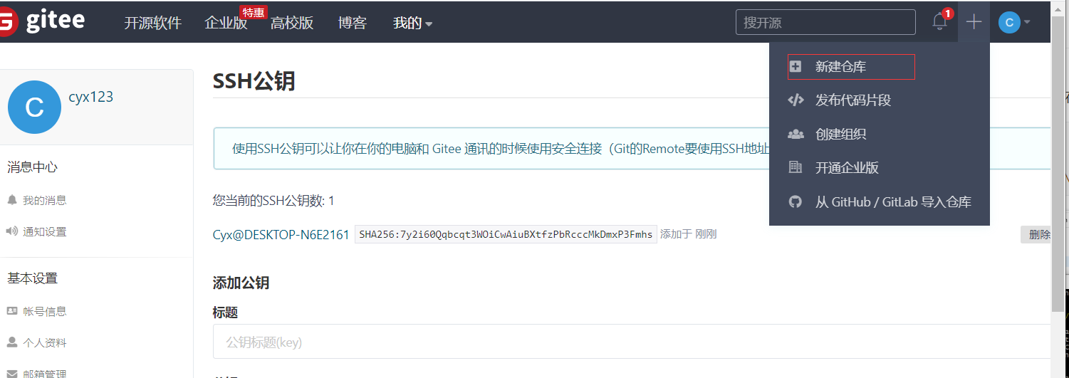
Task: Click 消息中心 section heading
Action: tap(33, 167)
